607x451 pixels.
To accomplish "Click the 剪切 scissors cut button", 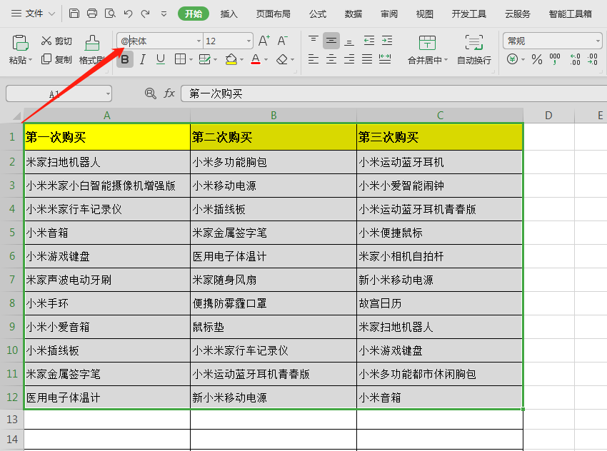I will pos(56,41).
